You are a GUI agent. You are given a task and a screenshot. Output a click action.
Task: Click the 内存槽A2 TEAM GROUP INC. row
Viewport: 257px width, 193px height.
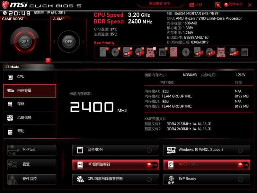(197, 96)
